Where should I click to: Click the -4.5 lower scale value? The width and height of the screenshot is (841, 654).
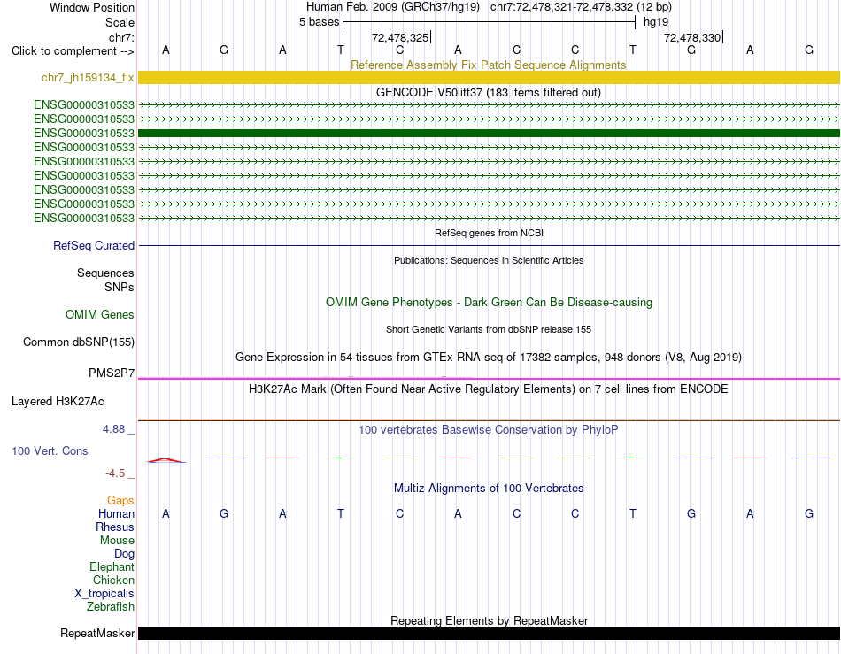pyautogui.click(x=115, y=473)
